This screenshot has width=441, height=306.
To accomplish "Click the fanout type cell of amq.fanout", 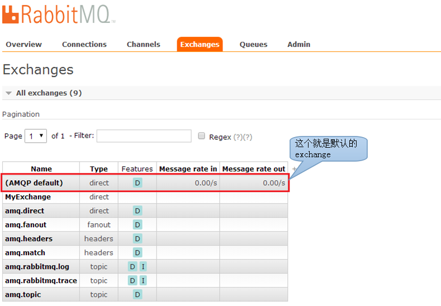I will pos(99,225).
